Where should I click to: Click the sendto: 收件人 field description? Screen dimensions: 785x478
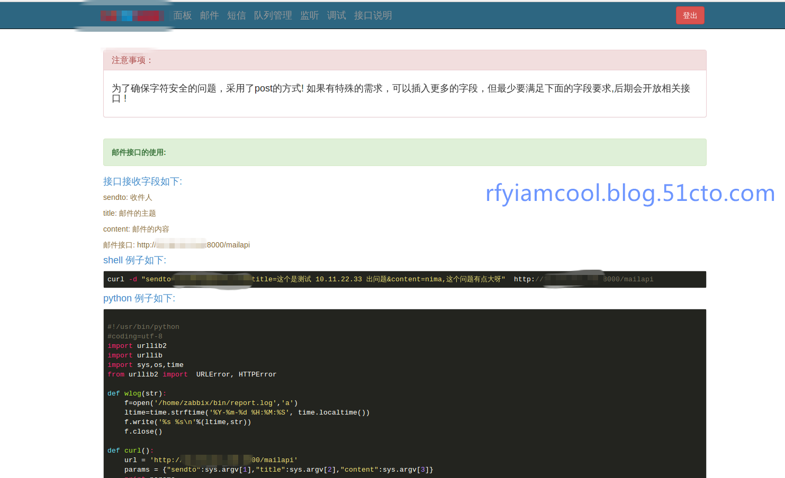pyautogui.click(x=128, y=197)
